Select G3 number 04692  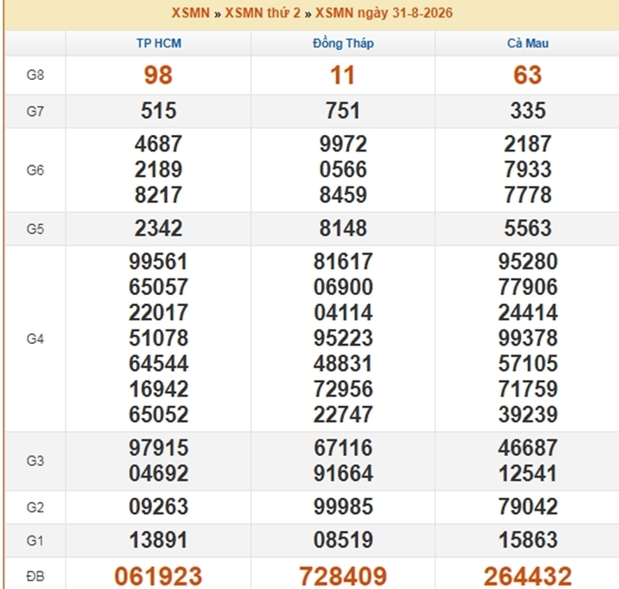[x=158, y=473]
